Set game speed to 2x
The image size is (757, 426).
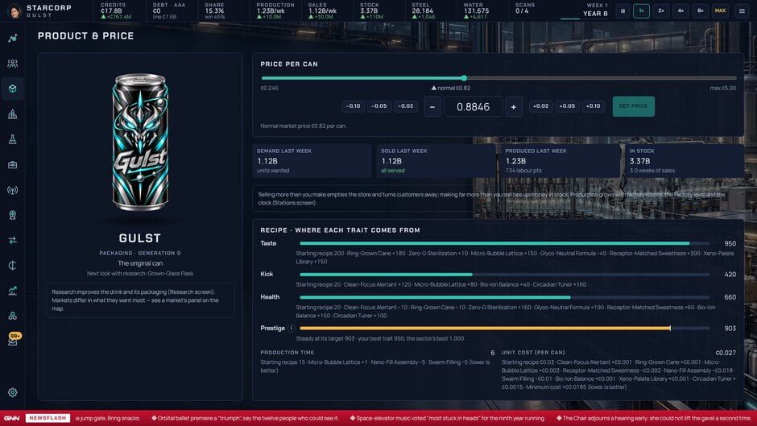click(x=661, y=10)
